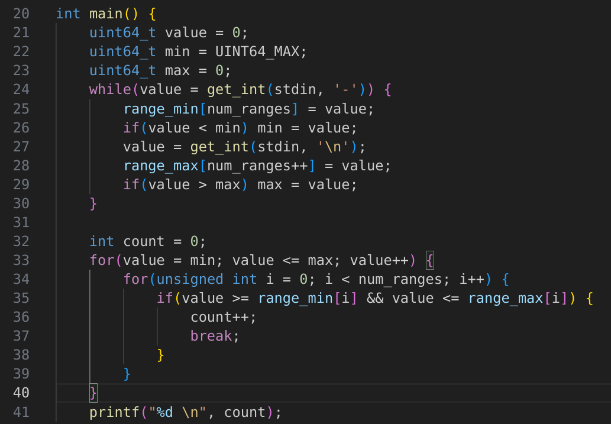
Task: Click the while keyword
Action: click(110, 90)
